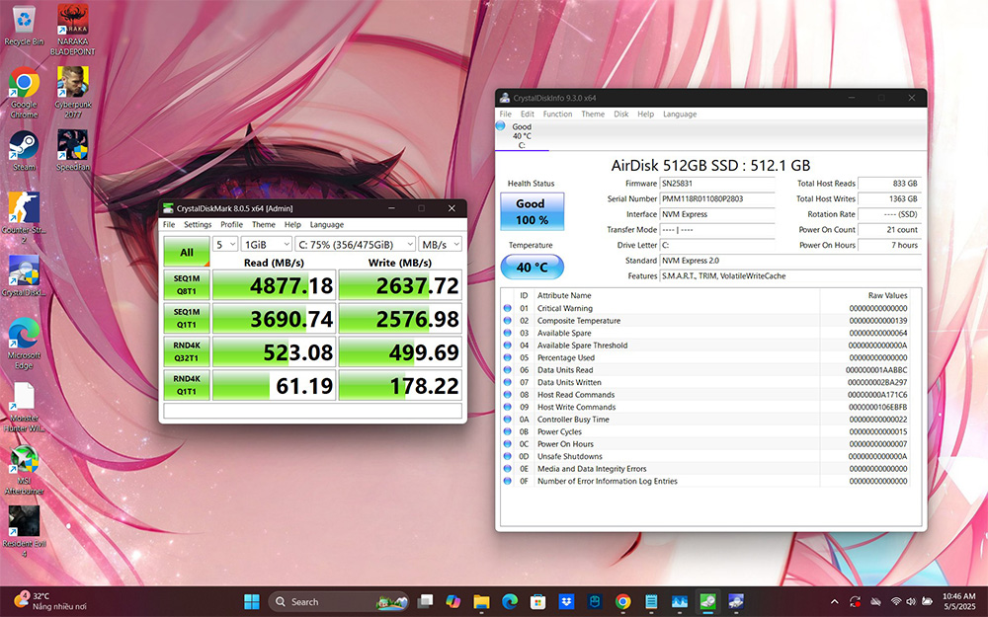Open Microsoft Store from the taskbar
Screen dimensions: 988x617
[537, 602]
